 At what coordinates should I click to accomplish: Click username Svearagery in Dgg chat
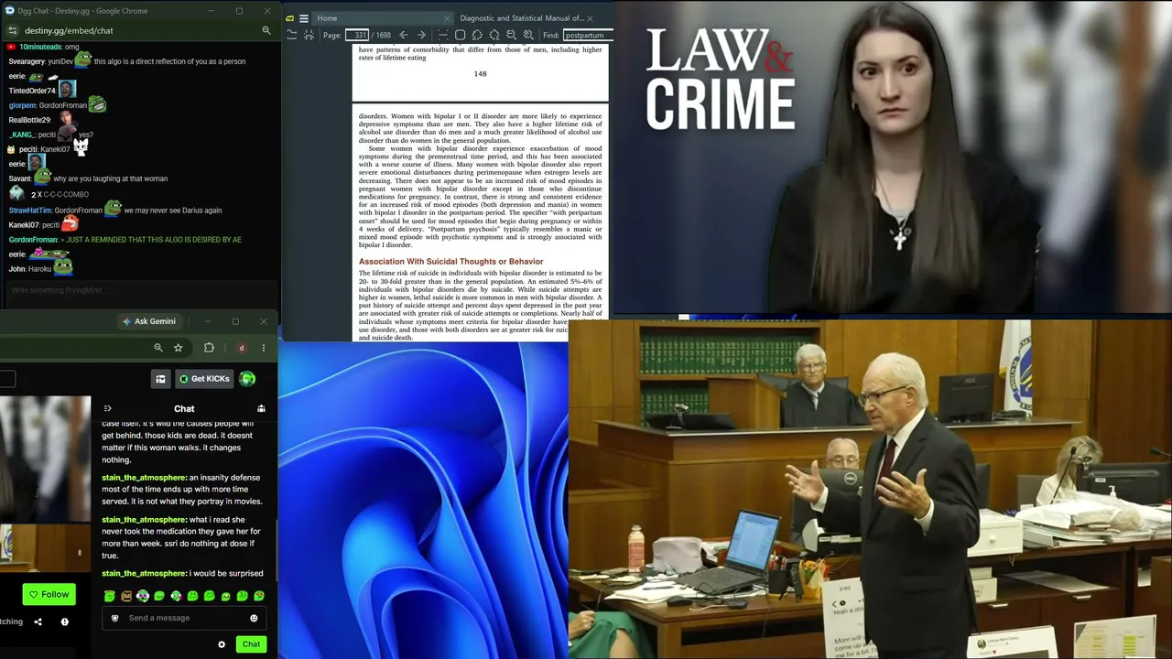(x=26, y=61)
